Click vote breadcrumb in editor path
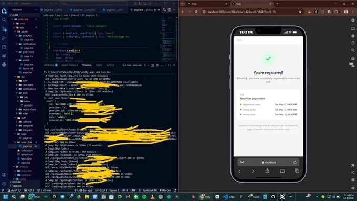 pyautogui.click(x=66, y=15)
